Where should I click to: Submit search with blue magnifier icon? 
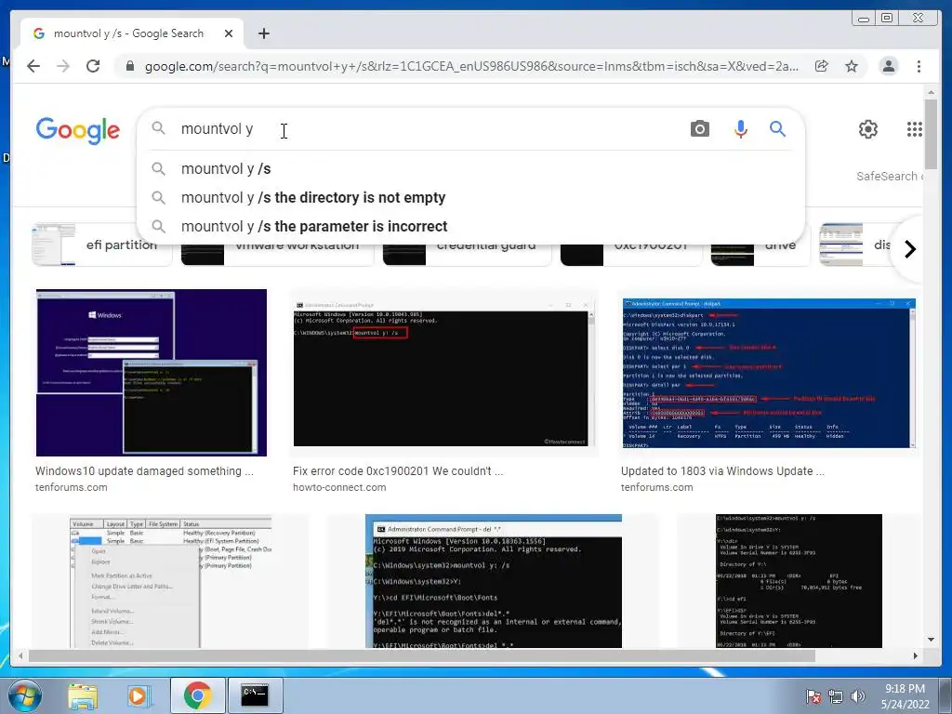[x=777, y=128]
